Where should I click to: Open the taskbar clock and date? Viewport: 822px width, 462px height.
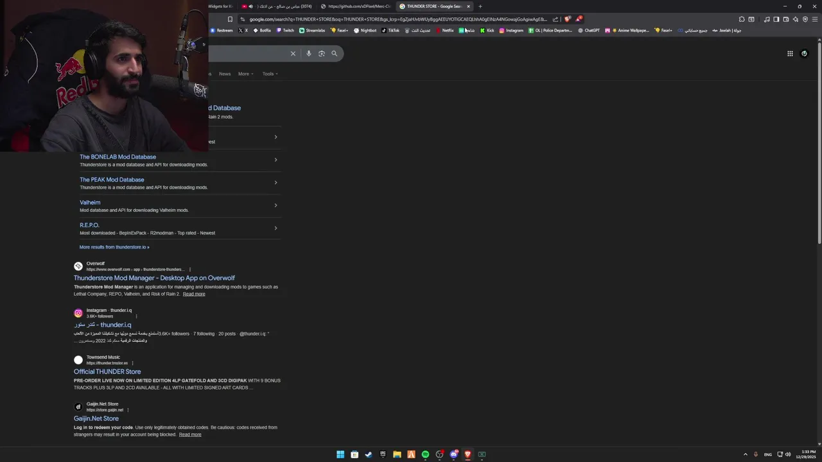click(x=805, y=454)
